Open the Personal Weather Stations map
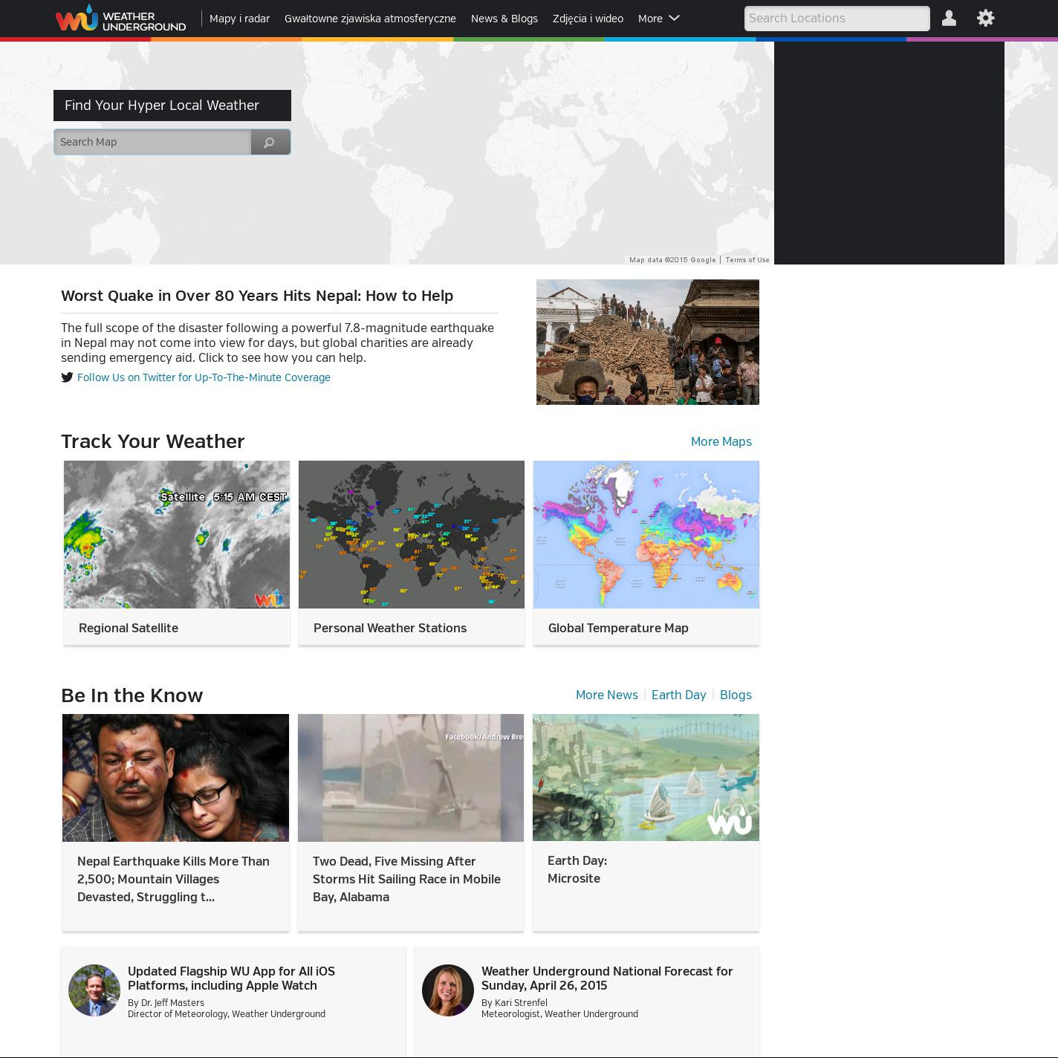Viewport: 1058px width, 1058px height. (411, 534)
